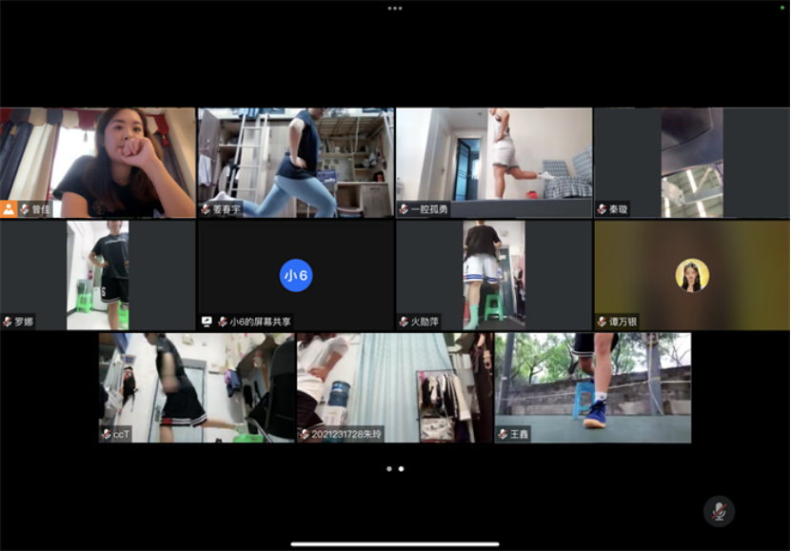
Task: Click the muted mic icon beside 罗娜
Action: [8, 322]
